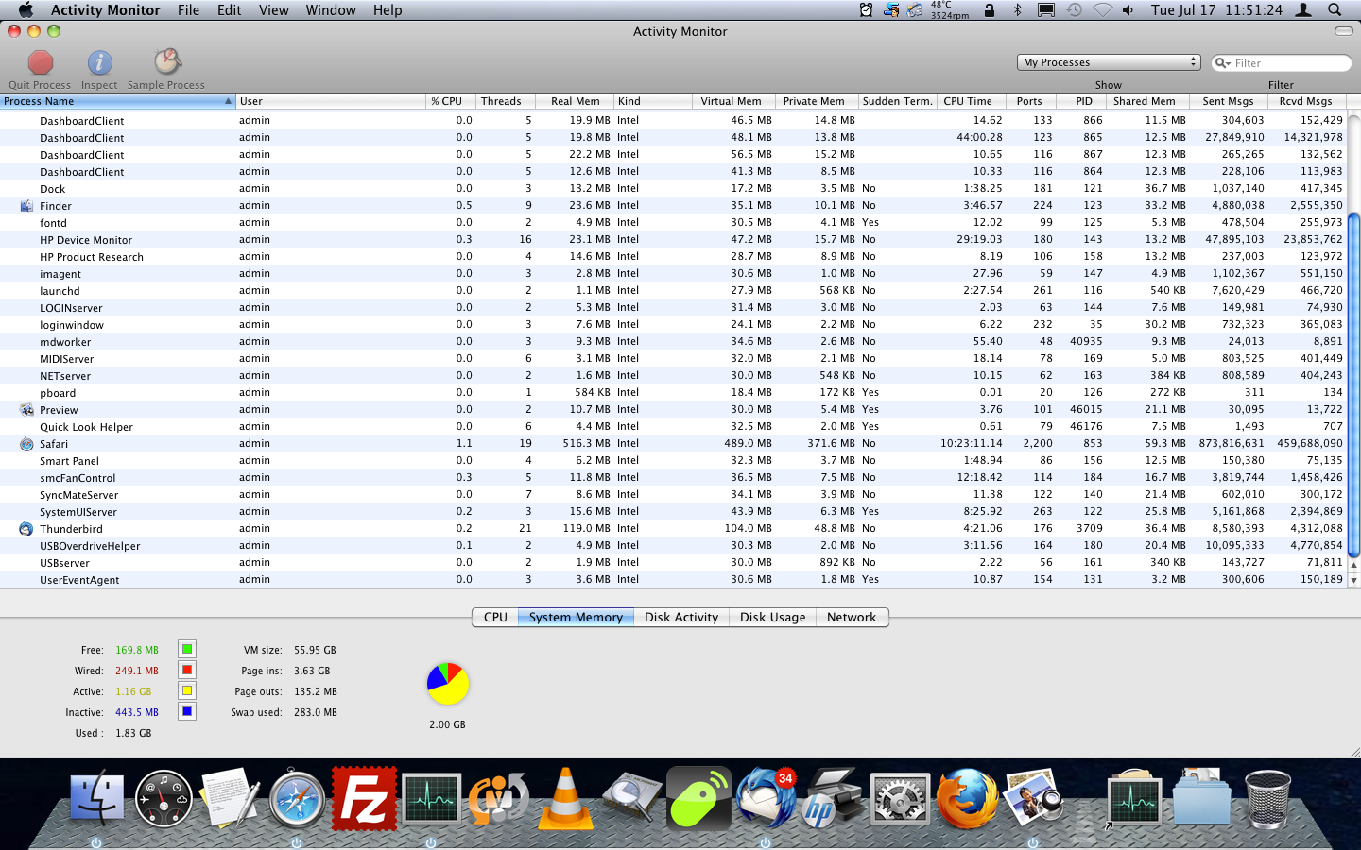
Task: Open the File menu
Action: (x=188, y=9)
